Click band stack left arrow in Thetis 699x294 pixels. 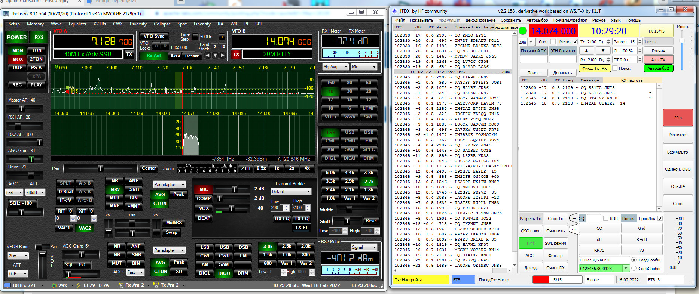208,55
